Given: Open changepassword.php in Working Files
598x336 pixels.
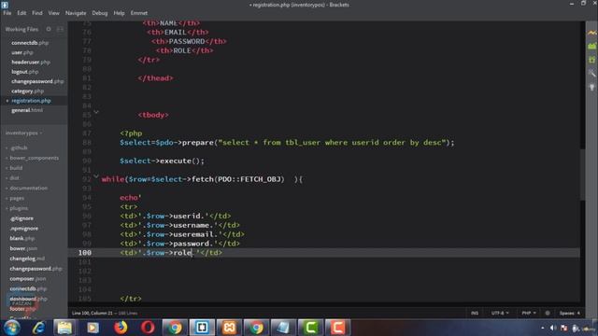Looking at the screenshot, I should coord(37,81).
